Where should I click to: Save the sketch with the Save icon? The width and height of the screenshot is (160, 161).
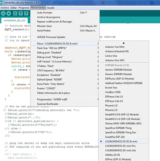26,13
